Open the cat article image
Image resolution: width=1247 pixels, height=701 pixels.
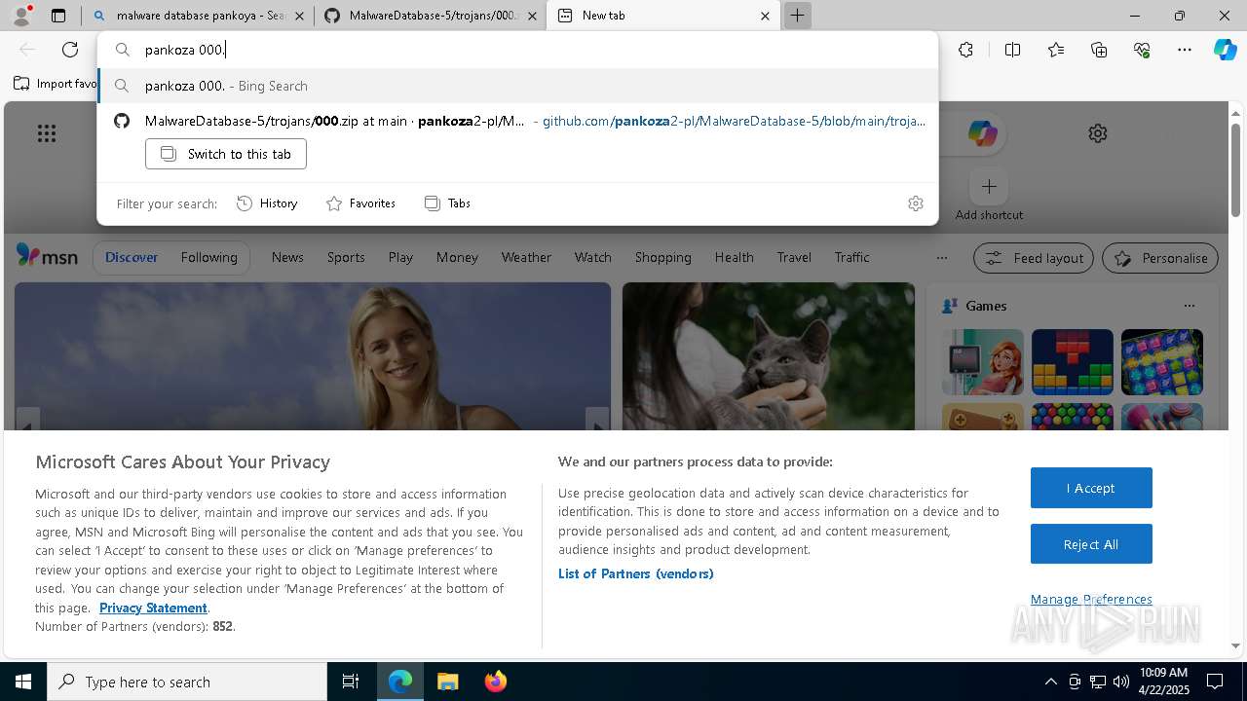769,356
